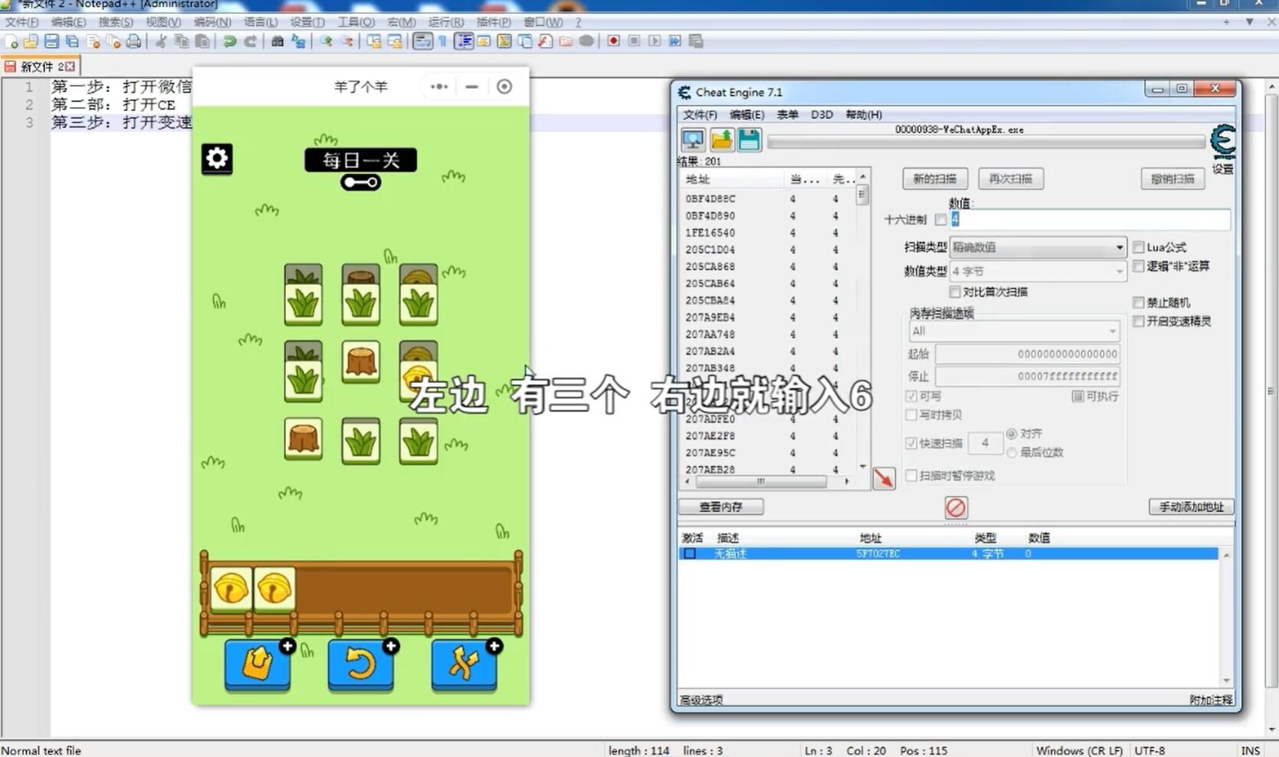This screenshot has height=757, width=1279.
Task: Open the game settings gear icon
Action: tap(217, 159)
